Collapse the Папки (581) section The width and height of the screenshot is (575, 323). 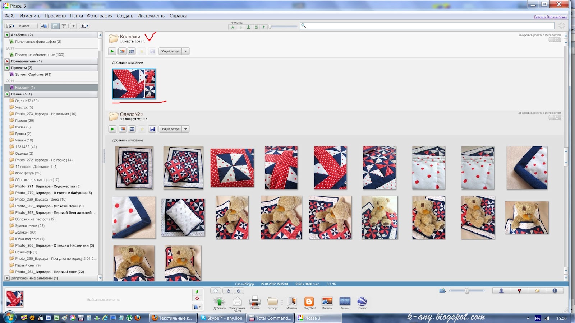point(7,94)
